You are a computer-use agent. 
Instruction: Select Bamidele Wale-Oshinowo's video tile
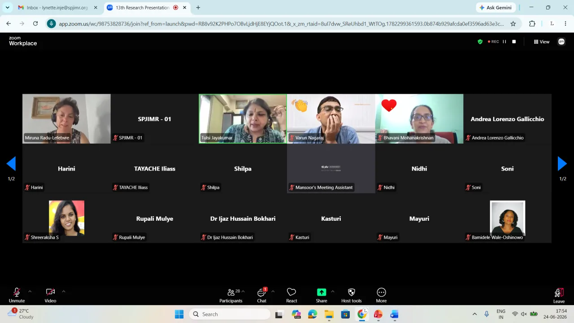point(507,218)
